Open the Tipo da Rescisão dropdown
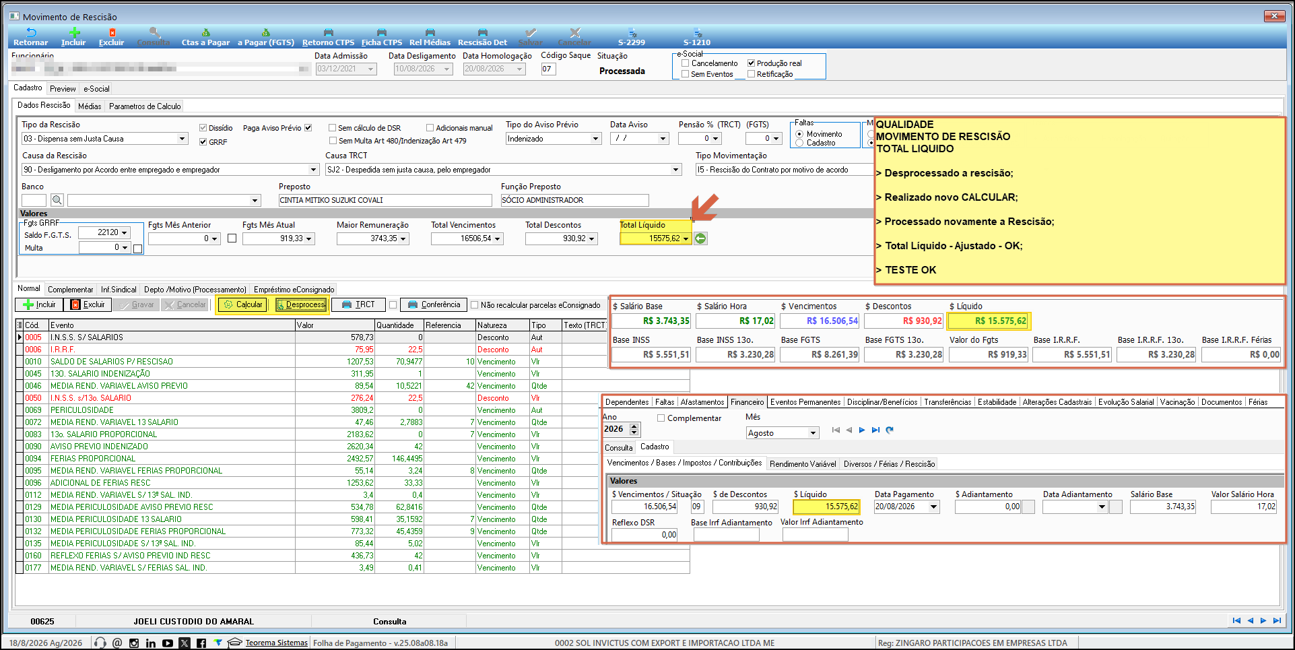 tap(182, 139)
